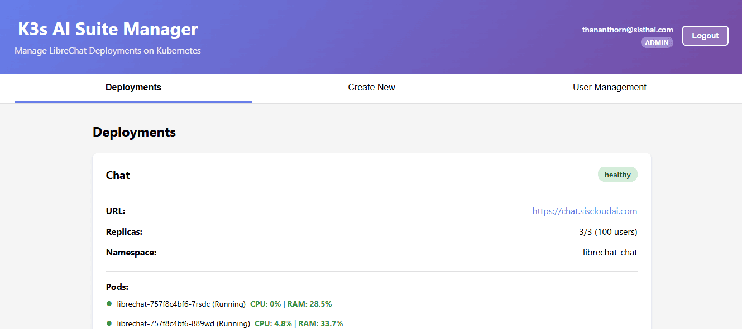
Task: Click the green status dot for pod 889wd
Action: coord(109,323)
